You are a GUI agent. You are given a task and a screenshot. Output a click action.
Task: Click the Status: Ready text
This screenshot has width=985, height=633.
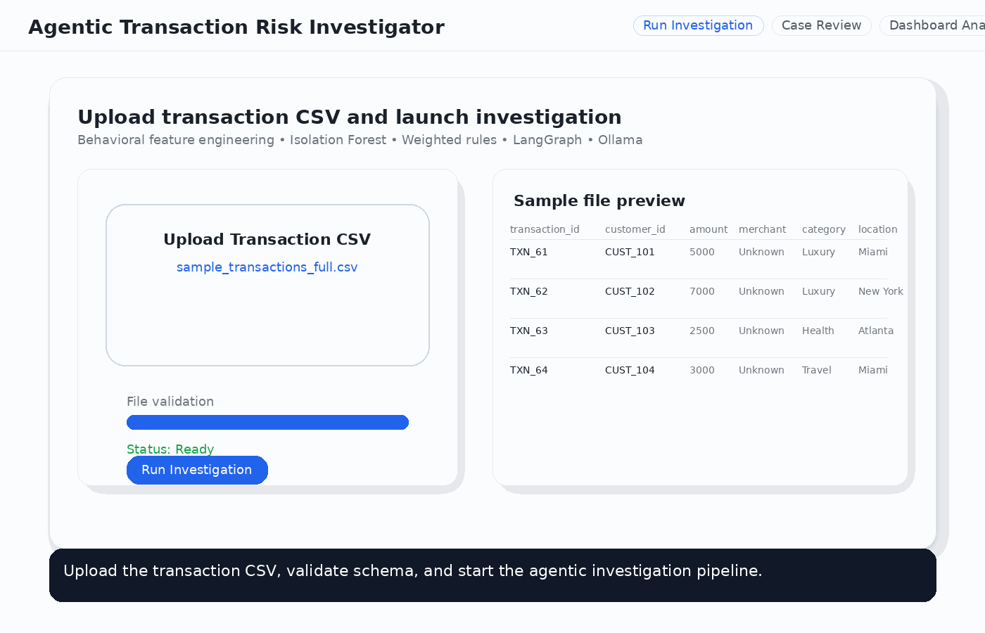click(x=170, y=449)
